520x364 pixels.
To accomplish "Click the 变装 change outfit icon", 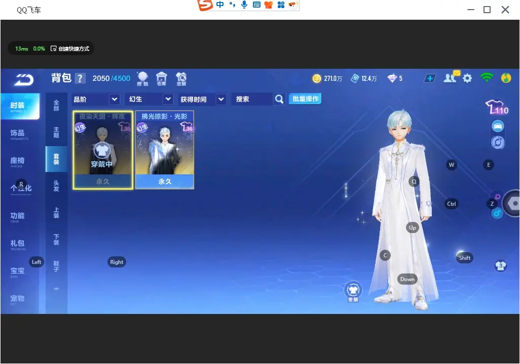I will pyautogui.click(x=353, y=292).
